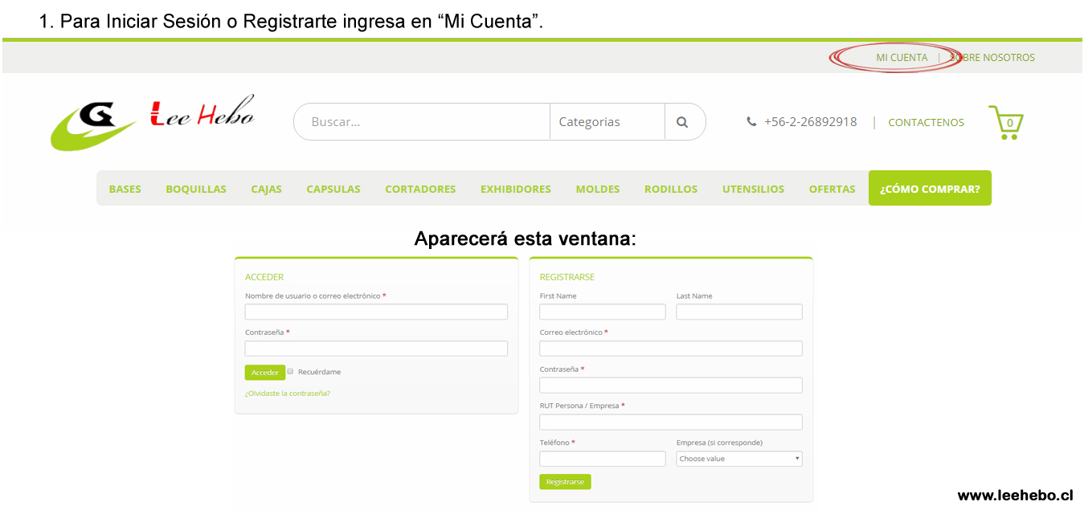
Task: Click the ¿Olvidaste la contraseña? link
Action: click(x=287, y=393)
